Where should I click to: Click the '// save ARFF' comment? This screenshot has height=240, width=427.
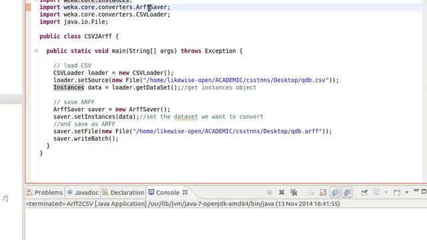pos(74,102)
